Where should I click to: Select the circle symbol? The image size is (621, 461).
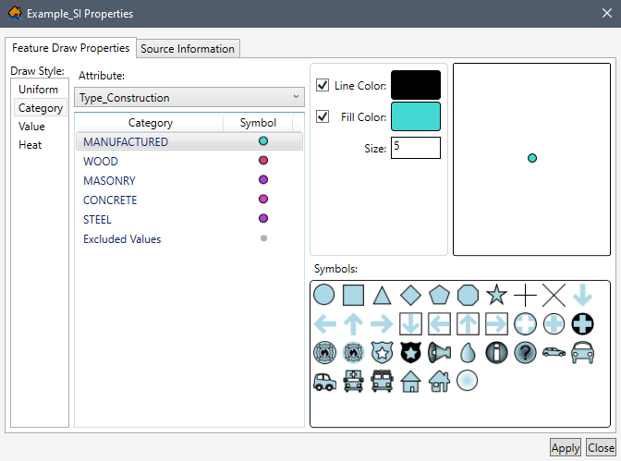(323, 295)
